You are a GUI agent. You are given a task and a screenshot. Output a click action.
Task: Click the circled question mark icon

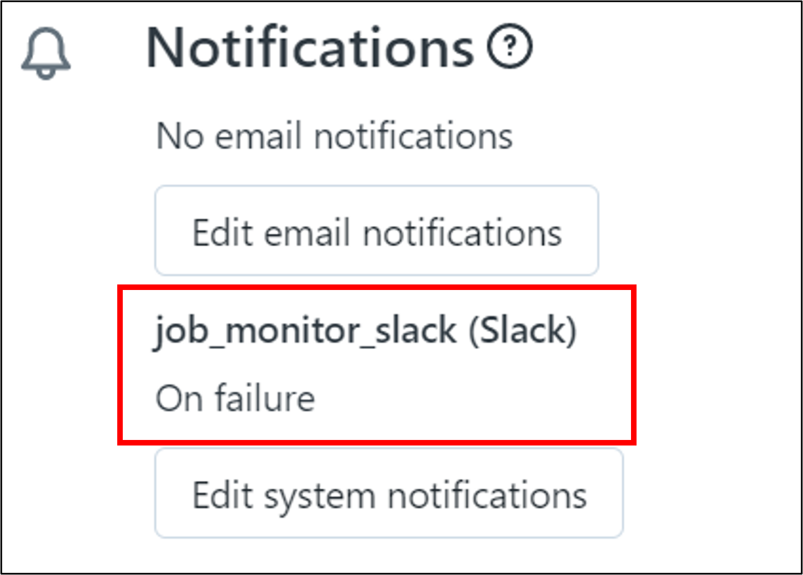pos(509,46)
